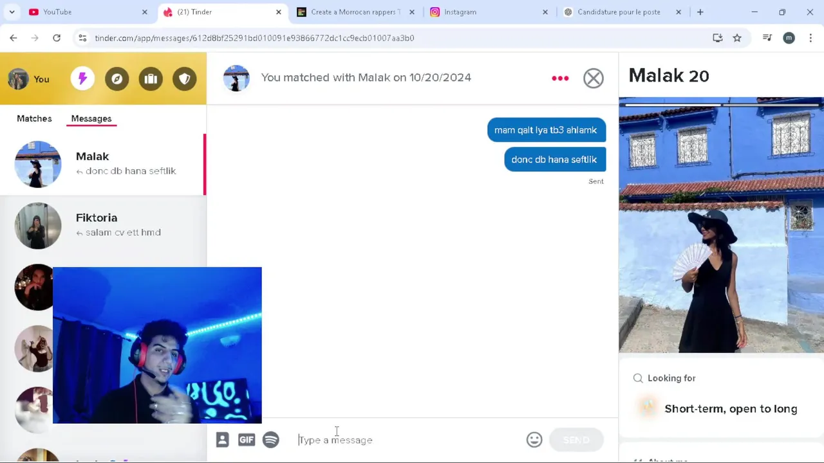Image resolution: width=824 pixels, height=463 pixels.
Task: Open the Chrome three-dot menu
Action: 811,38
